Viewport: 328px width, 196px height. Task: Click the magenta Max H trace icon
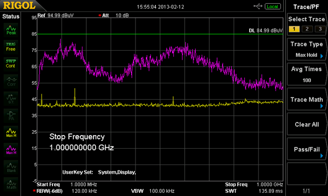pos(11,150)
